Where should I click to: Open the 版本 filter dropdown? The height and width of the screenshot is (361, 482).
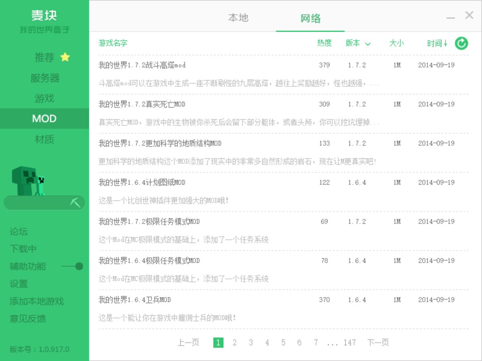tap(357, 43)
